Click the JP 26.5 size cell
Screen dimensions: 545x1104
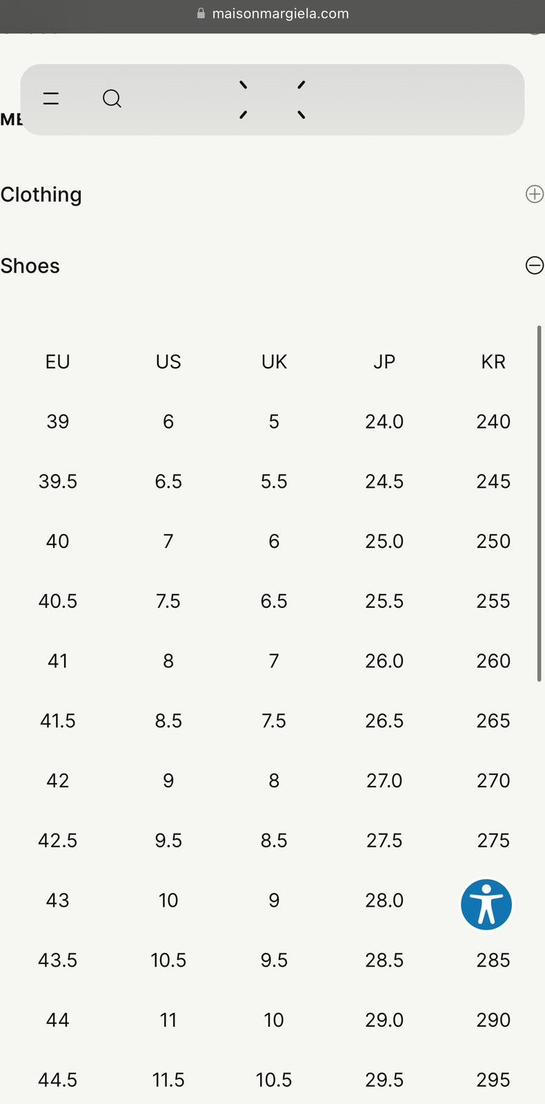tap(384, 720)
